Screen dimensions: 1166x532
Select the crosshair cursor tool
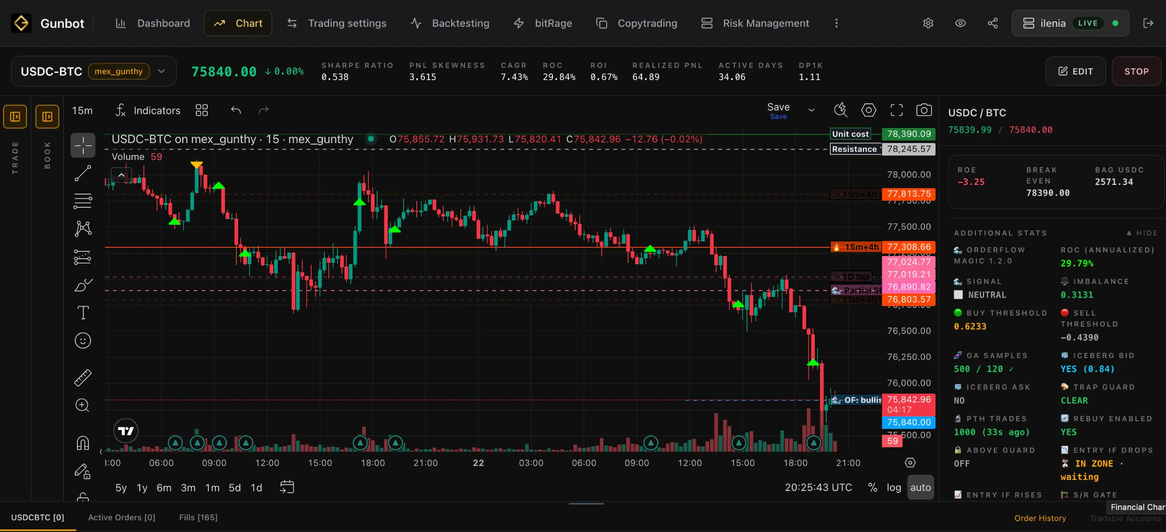coord(83,145)
